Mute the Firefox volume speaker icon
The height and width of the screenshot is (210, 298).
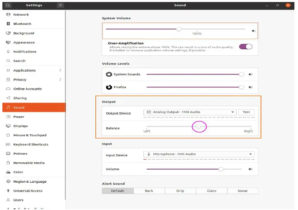coord(251,87)
